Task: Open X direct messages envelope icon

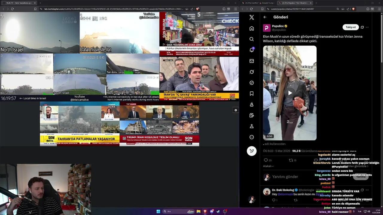Action: pyautogui.click(x=252, y=61)
